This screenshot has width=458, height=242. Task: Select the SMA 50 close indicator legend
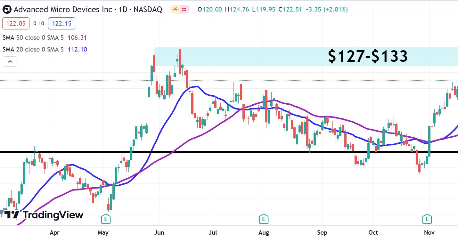pyautogui.click(x=33, y=37)
